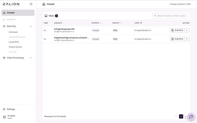Click Draft RFQ for Angebotsanfrage row
This screenshot has width=197, height=123.
coord(177,39)
